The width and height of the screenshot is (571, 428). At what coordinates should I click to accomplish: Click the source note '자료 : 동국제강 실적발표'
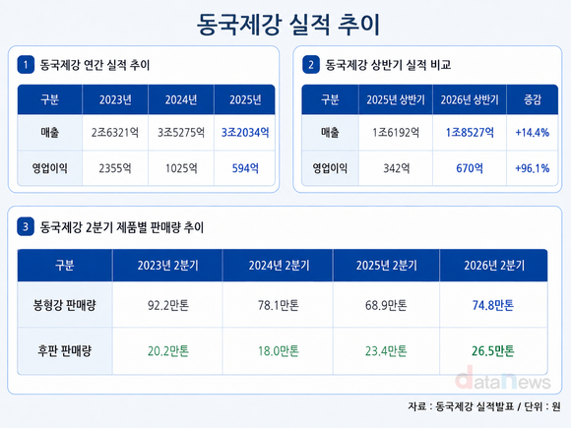(461, 406)
